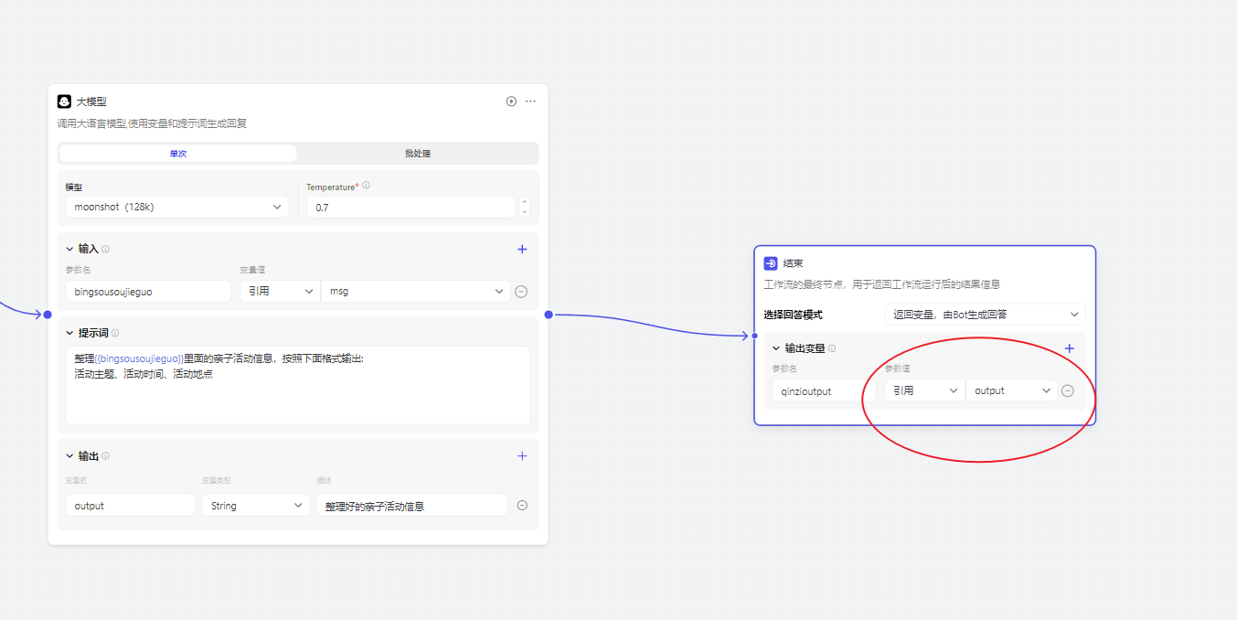
Task: Delete the output String variable row
Action: pyautogui.click(x=522, y=505)
